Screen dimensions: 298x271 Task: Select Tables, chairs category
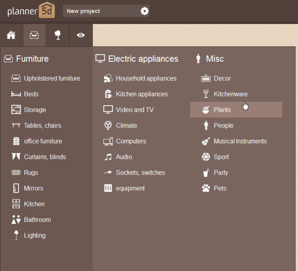tap(42, 125)
